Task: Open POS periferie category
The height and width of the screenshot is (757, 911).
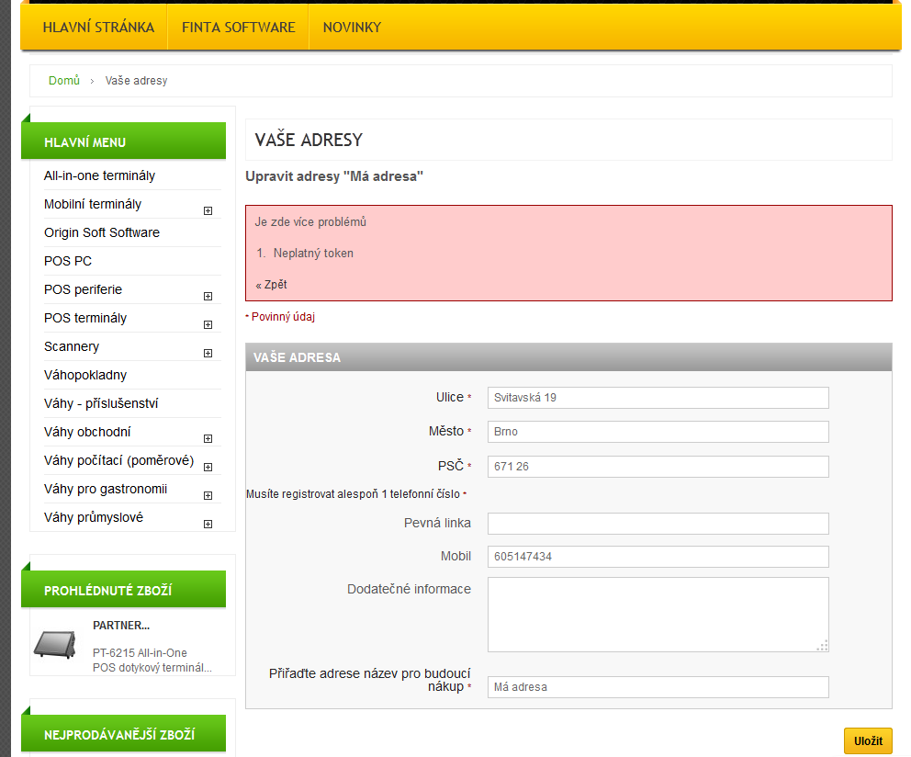Action: point(83,289)
